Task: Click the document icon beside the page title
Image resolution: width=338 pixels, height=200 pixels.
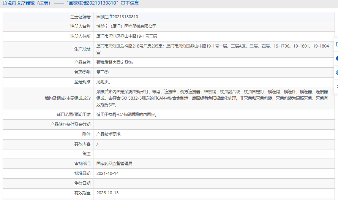Action: point(5,3)
